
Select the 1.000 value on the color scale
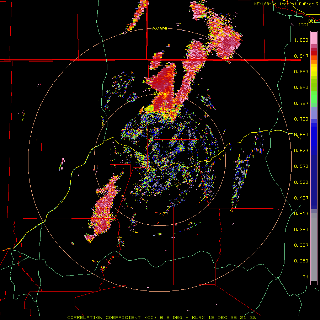(x=301, y=40)
